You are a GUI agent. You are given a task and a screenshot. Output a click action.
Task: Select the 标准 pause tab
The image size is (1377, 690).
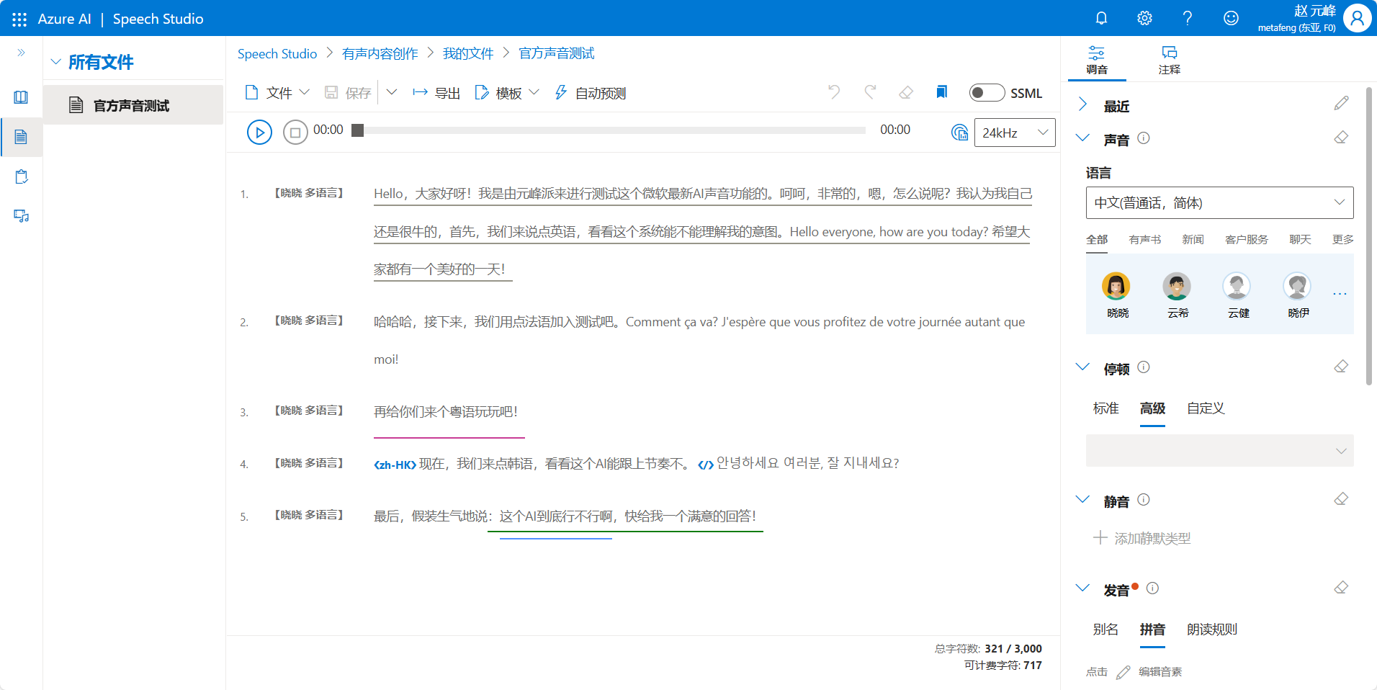[x=1105, y=408]
